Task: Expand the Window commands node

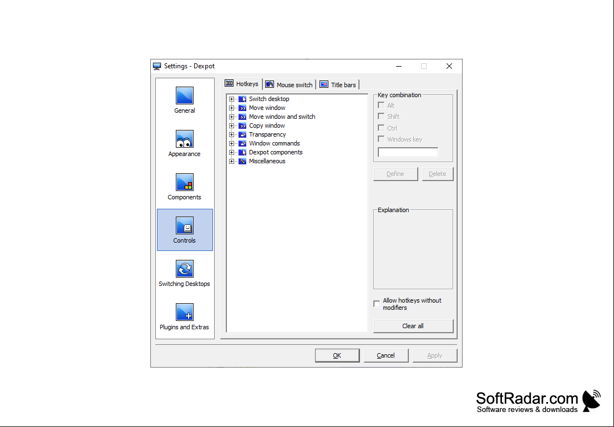Action: (231, 143)
